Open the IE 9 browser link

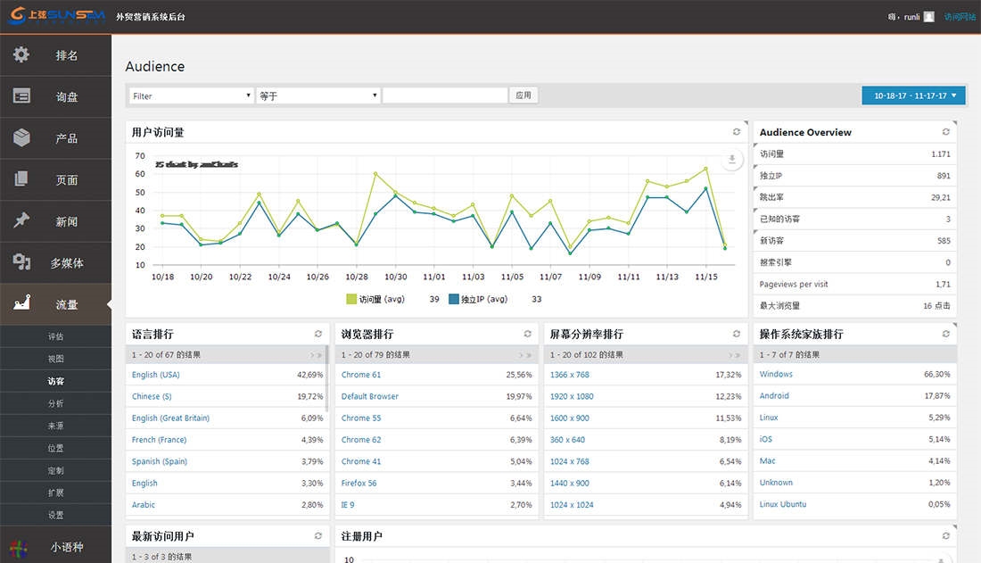(x=348, y=505)
